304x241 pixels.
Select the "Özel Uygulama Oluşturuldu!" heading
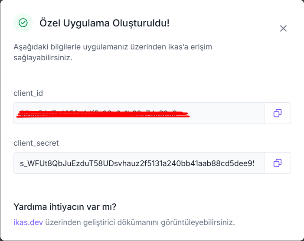pyautogui.click(x=105, y=23)
